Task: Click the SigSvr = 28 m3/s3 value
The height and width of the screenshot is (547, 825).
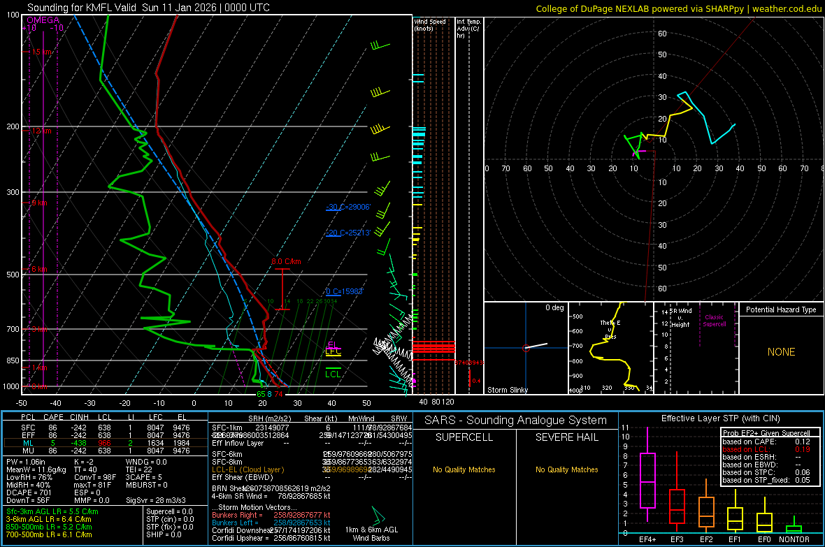Action: (157, 500)
